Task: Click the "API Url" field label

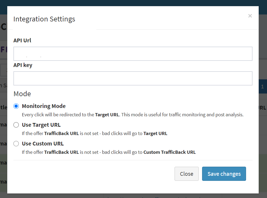Action: (x=22, y=40)
